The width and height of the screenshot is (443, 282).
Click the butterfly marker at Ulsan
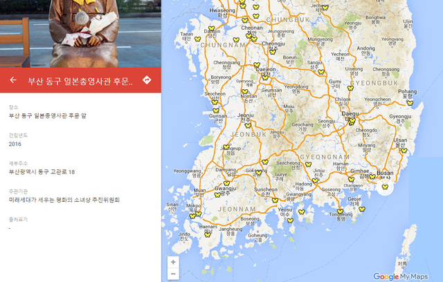coord(404,151)
